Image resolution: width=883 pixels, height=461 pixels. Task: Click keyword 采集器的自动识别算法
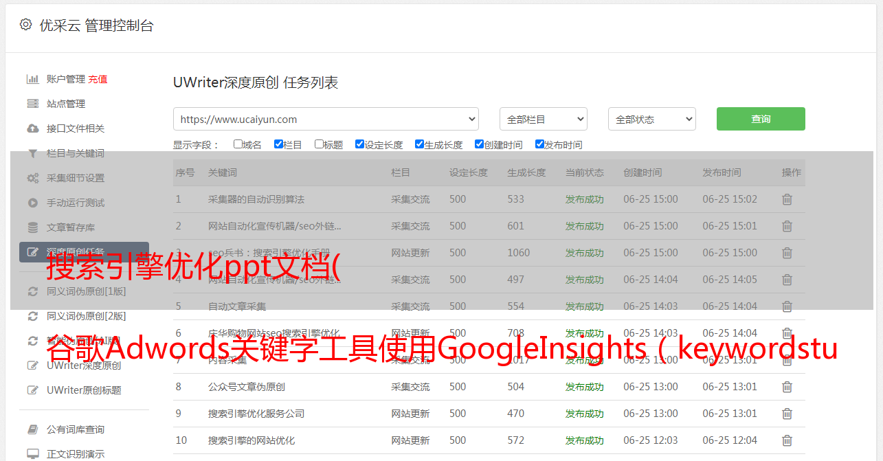(256, 199)
